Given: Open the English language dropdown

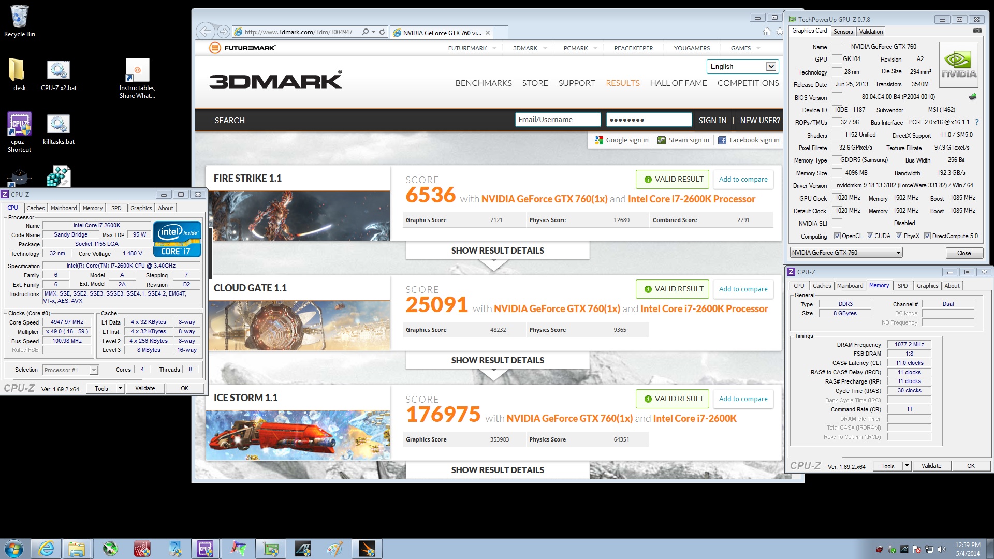Looking at the screenshot, I should [x=742, y=66].
